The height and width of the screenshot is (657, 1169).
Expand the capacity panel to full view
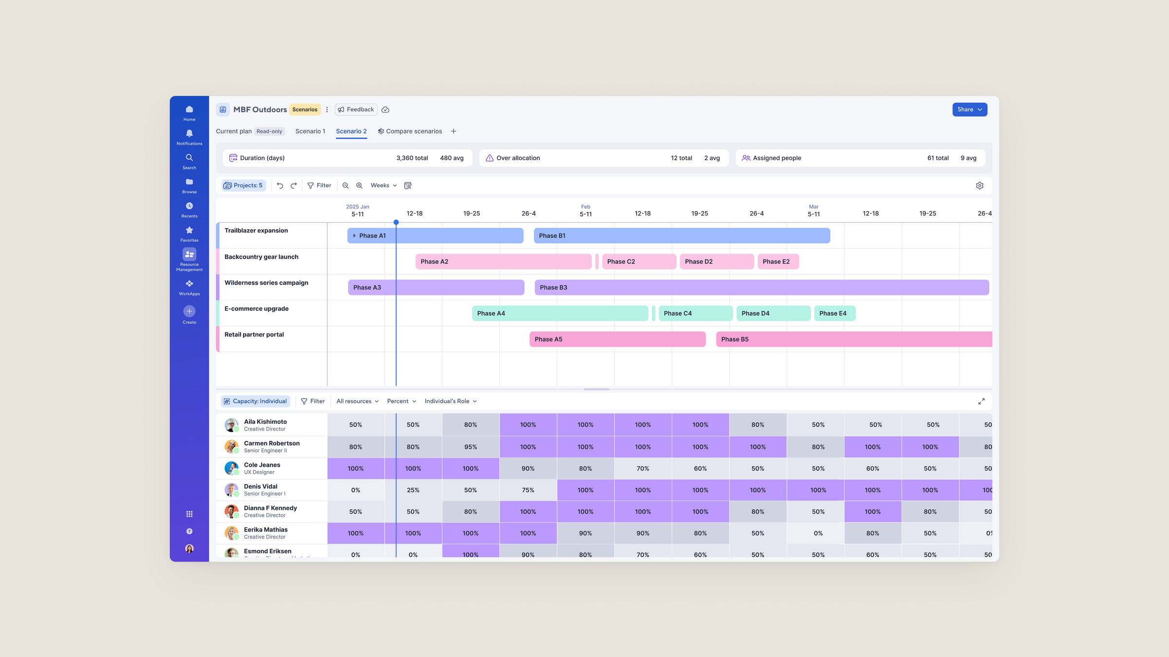(x=981, y=401)
